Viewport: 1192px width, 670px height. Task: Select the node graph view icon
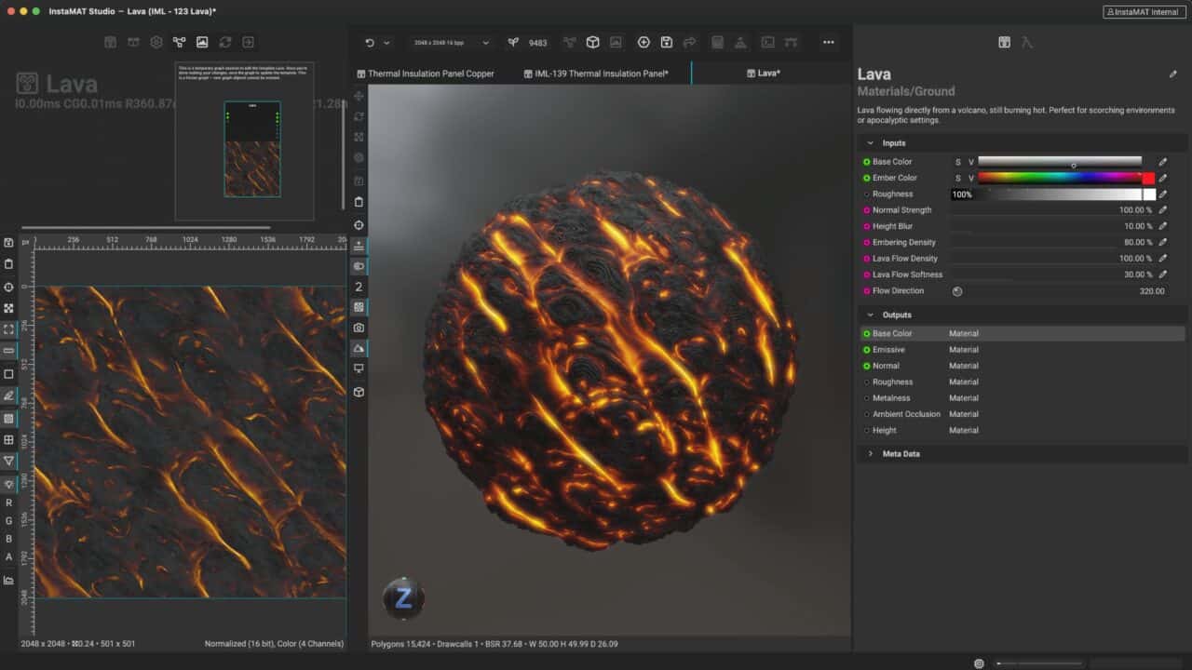[x=179, y=43]
